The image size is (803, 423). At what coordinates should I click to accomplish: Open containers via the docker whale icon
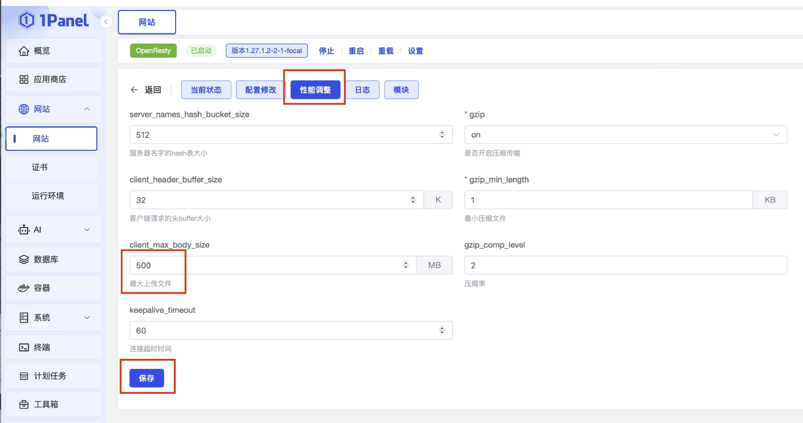pos(24,288)
